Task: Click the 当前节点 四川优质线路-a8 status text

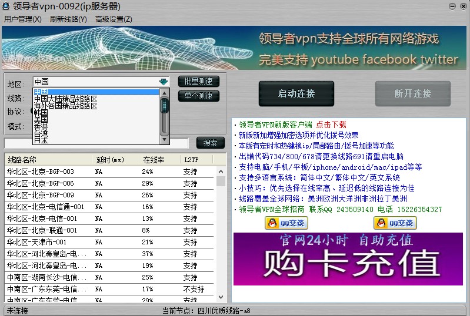Action: (206, 311)
